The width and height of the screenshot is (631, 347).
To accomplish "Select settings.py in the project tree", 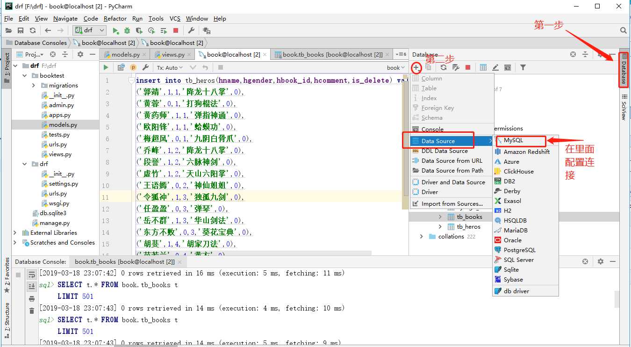I will [x=63, y=184].
